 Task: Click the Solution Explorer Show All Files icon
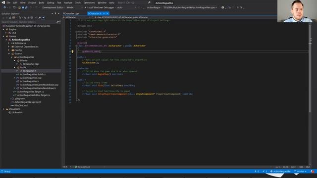(32, 18)
